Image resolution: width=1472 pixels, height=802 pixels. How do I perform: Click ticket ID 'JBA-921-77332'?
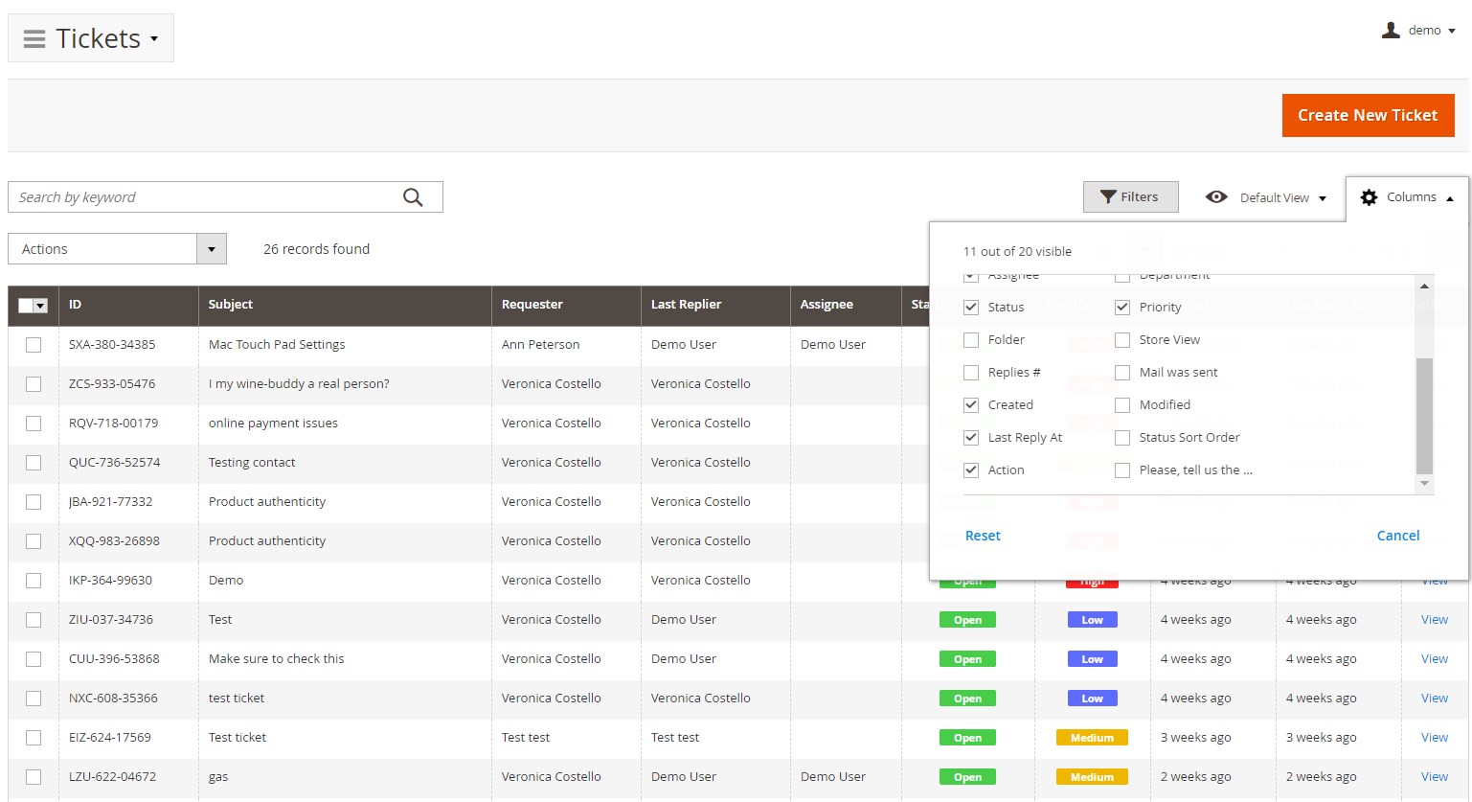[111, 502]
